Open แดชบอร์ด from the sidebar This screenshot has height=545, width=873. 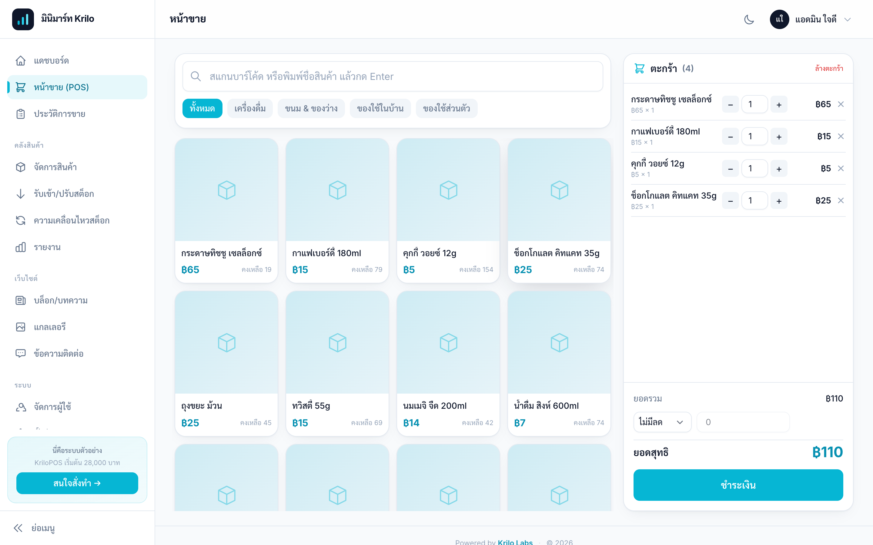coord(77,61)
